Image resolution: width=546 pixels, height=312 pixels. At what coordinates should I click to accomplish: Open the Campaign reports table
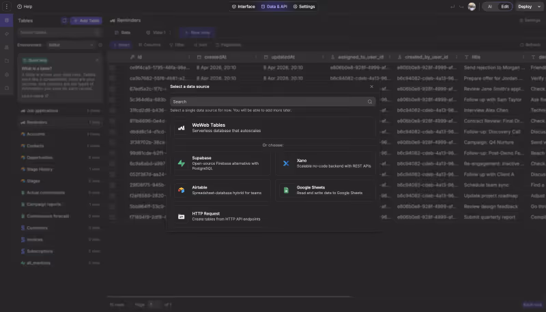pos(60,204)
